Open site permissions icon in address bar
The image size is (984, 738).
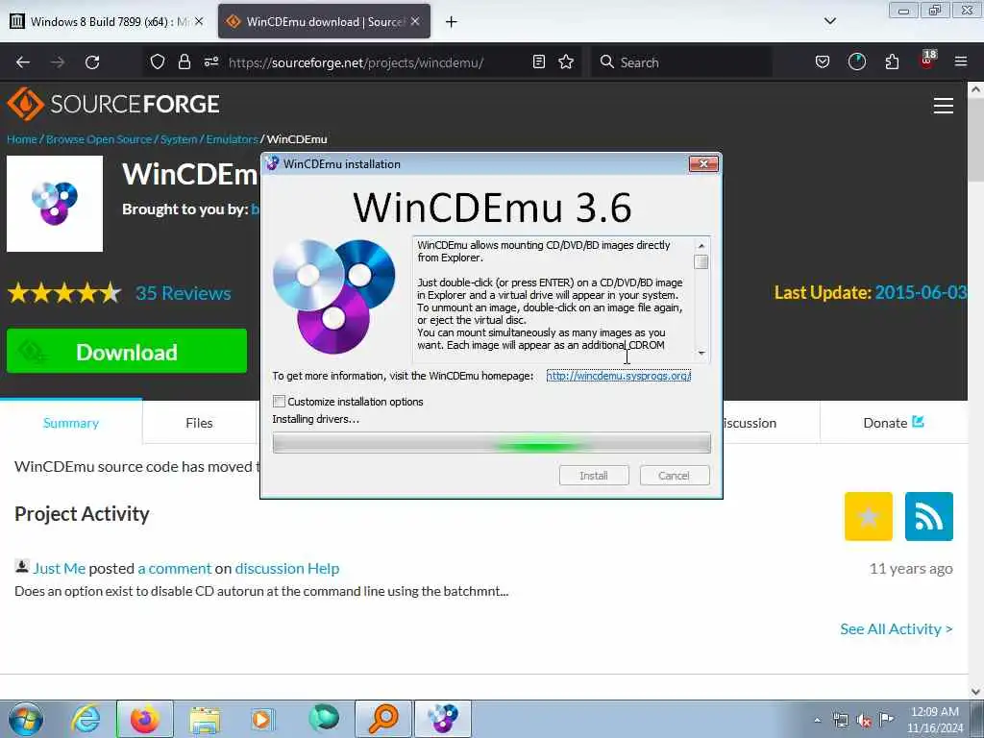(x=210, y=62)
